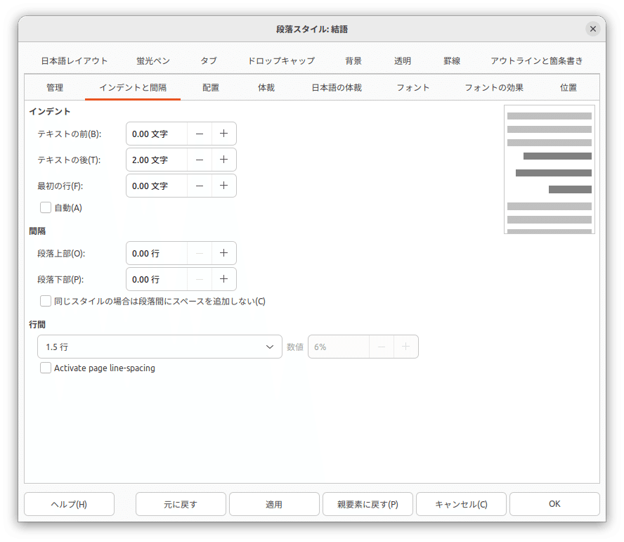Switch to the 管理 tab
Image resolution: width=624 pixels, height=542 pixels.
(55, 88)
